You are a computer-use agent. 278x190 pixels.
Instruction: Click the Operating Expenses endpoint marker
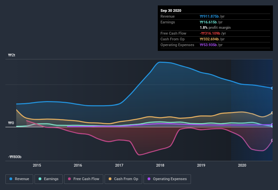coord(272,125)
